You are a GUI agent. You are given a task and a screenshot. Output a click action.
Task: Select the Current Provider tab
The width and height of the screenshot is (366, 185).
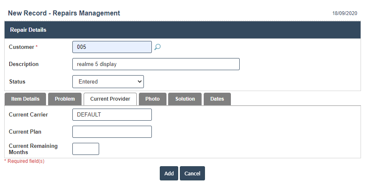click(110, 99)
